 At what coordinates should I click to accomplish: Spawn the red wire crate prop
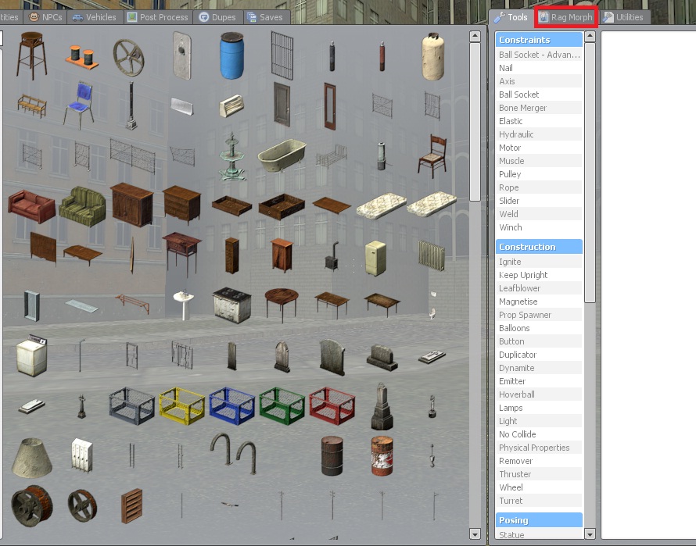point(332,405)
